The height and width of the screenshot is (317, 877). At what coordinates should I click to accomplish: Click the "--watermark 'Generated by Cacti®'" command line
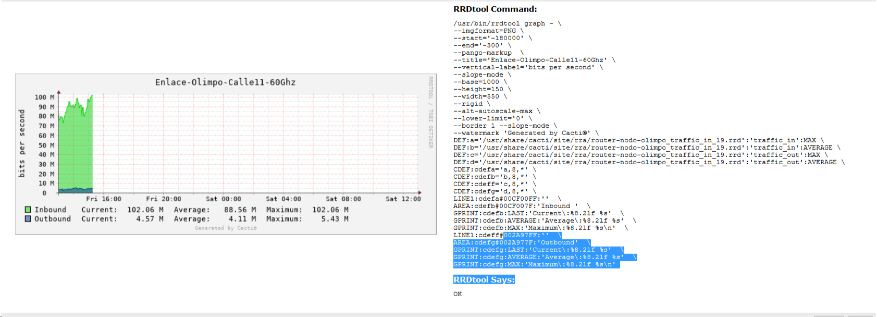526,133
